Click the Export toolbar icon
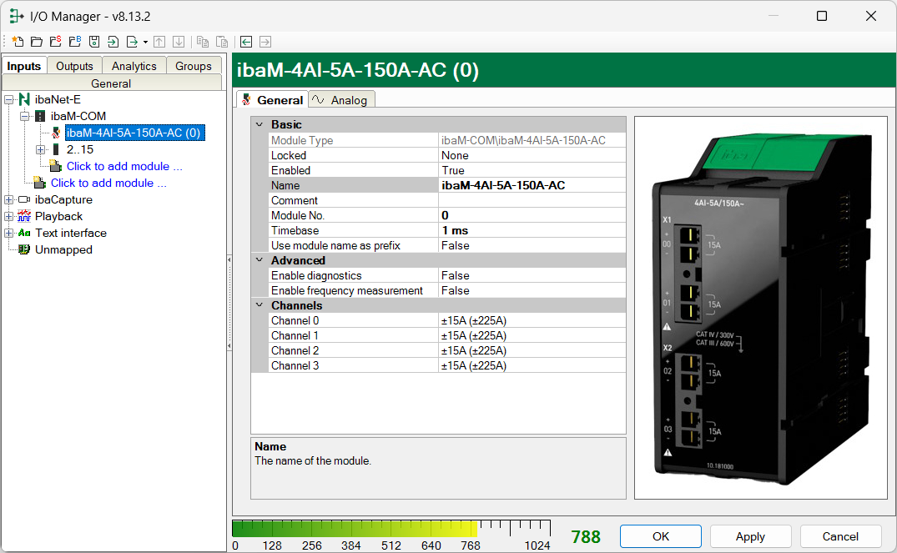Screen dimensions: 897x553 click(132, 42)
